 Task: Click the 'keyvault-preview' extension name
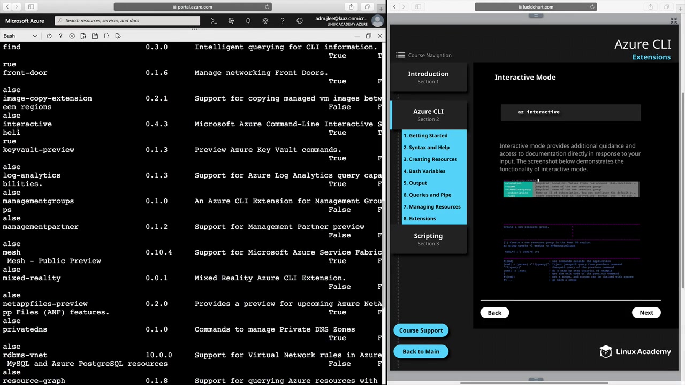coord(39,150)
